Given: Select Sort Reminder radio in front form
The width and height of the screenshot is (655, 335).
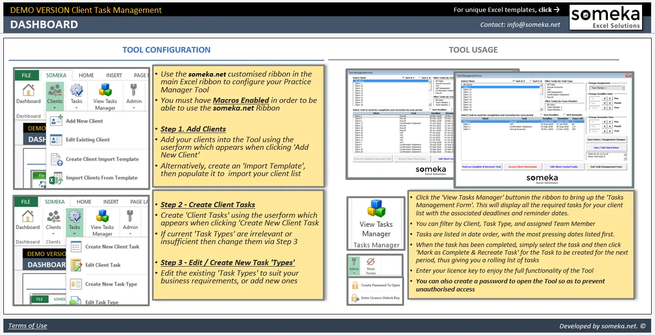Looking at the screenshot, I should click(564, 115).
